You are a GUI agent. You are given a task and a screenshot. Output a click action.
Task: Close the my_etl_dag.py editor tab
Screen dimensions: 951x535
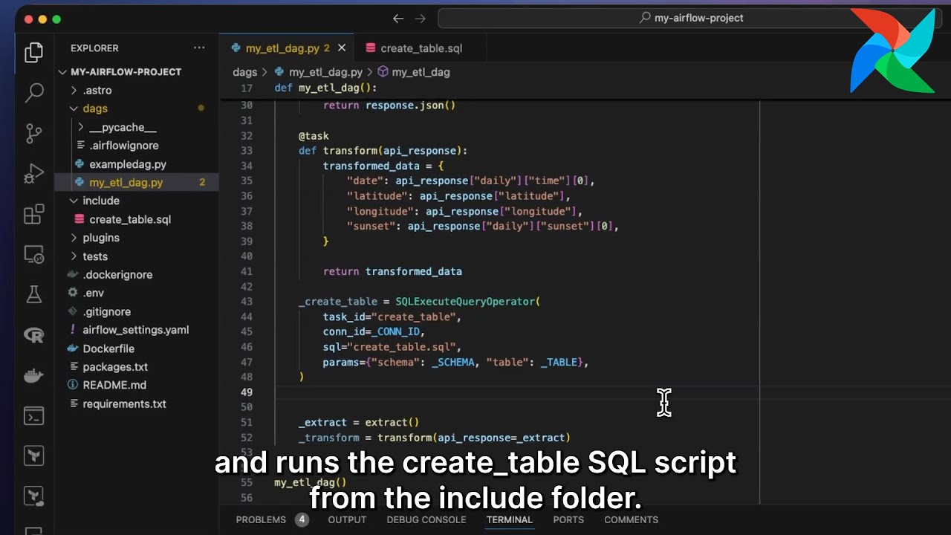pos(342,48)
